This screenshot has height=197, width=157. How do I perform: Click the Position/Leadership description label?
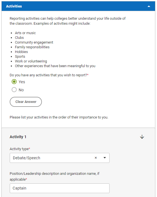tap(55, 176)
